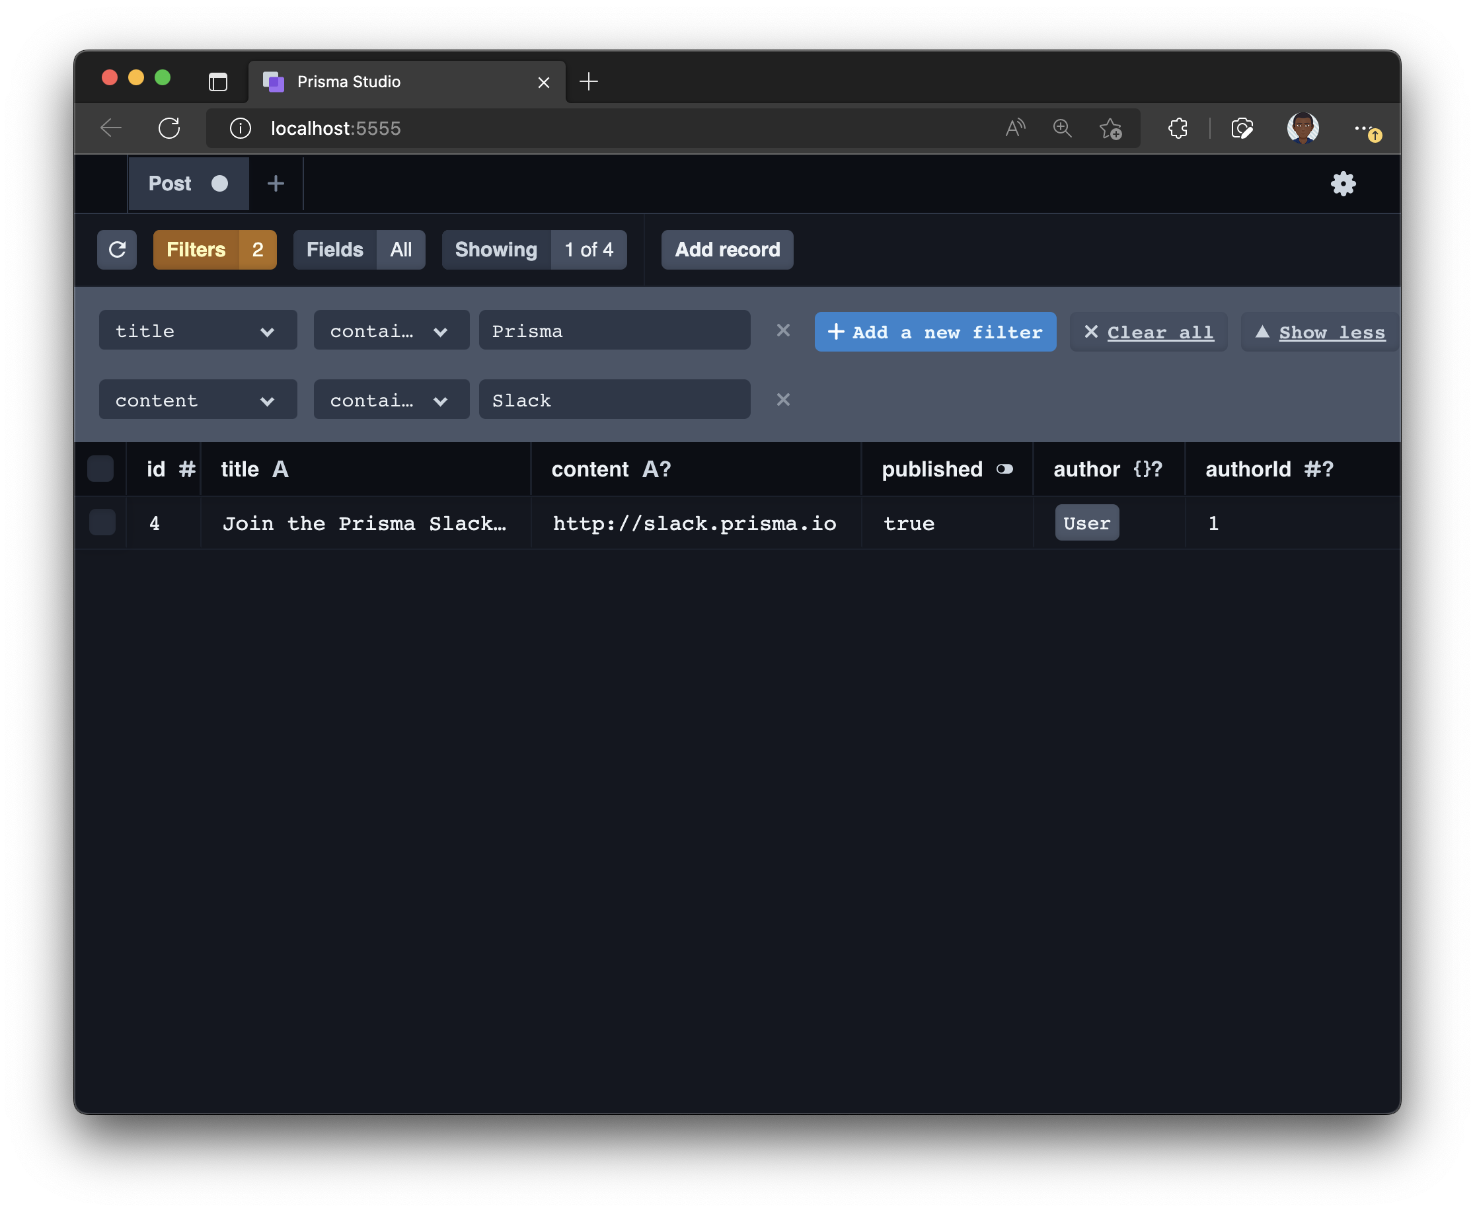Image resolution: width=1475 pixels, height=1212 pixels.
Task: Open the Fields All selector
Action: pos(359,250)
